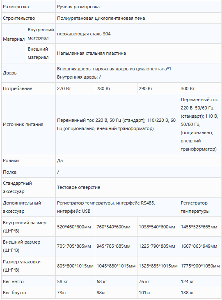Select gross weight '101кг' cell
The height and width of the screenshot is (300, 222).
point(158,293)
